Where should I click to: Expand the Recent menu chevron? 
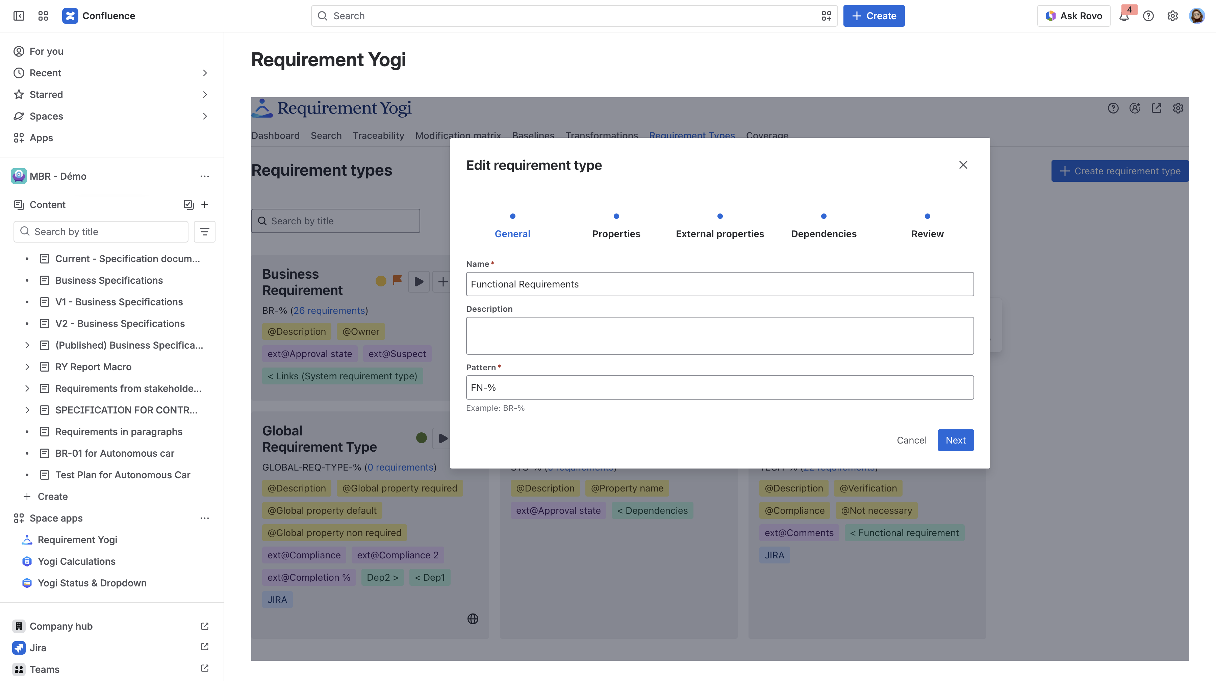tap(204, 73)
